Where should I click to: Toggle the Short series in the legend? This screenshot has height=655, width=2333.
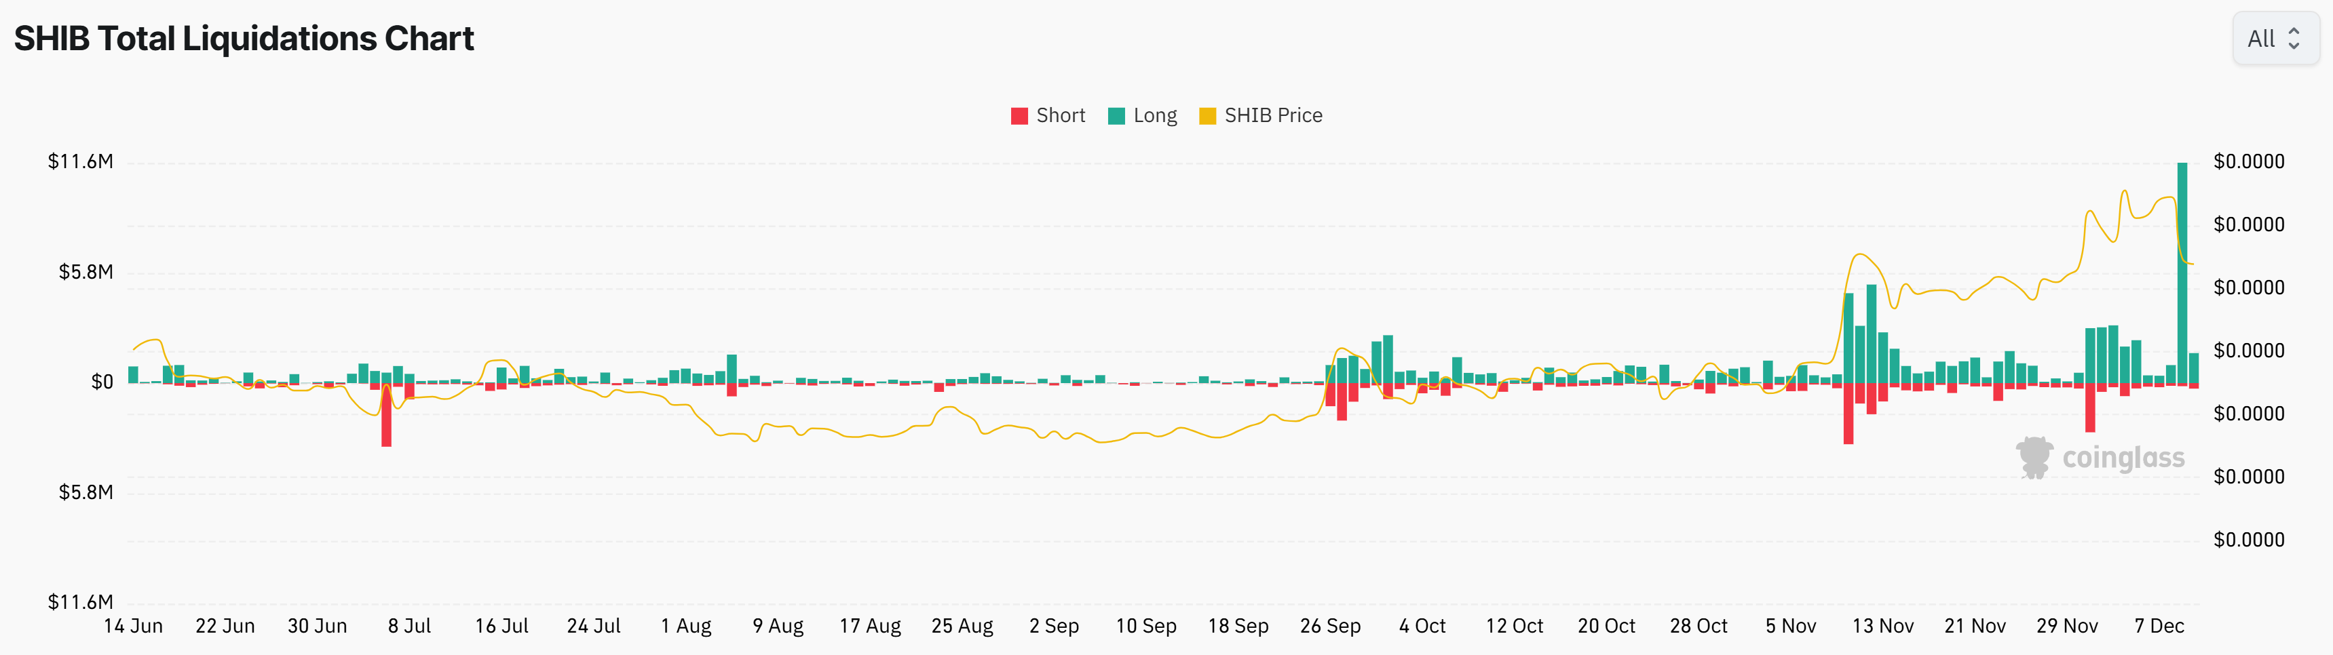pos(1060,116)
